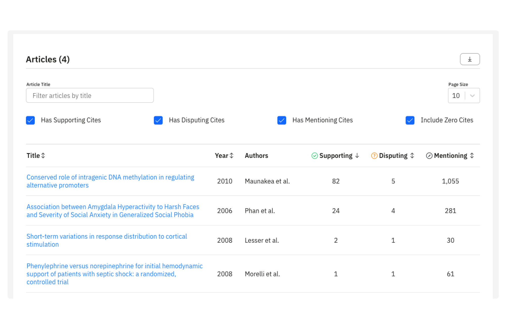Click the Page Size value 10

(x=456, y=96)
